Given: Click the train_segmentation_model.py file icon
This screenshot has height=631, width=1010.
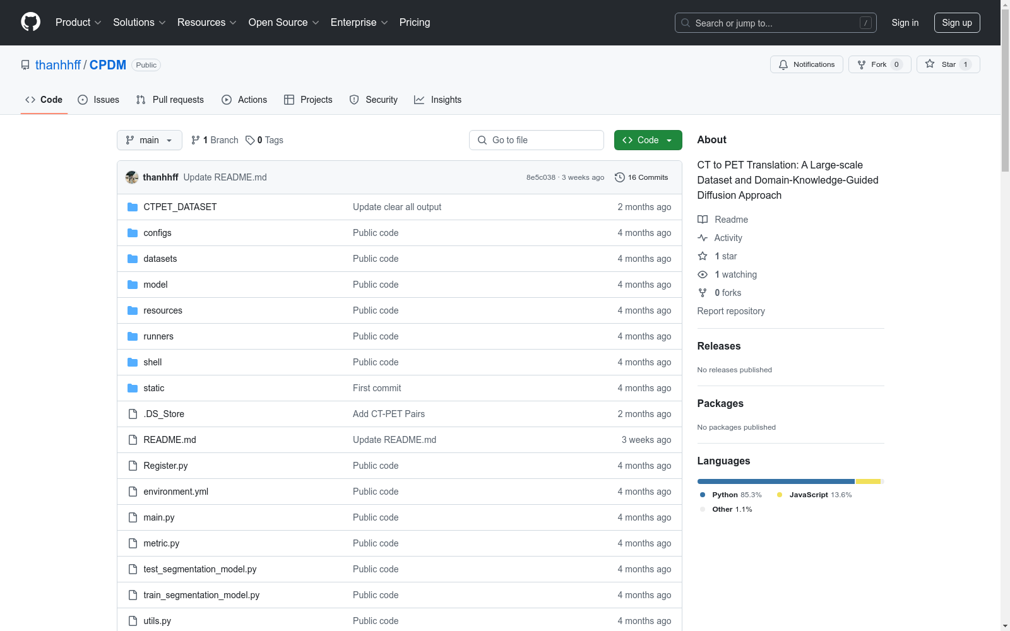Looking at the screenshot, I should (133, 595).
